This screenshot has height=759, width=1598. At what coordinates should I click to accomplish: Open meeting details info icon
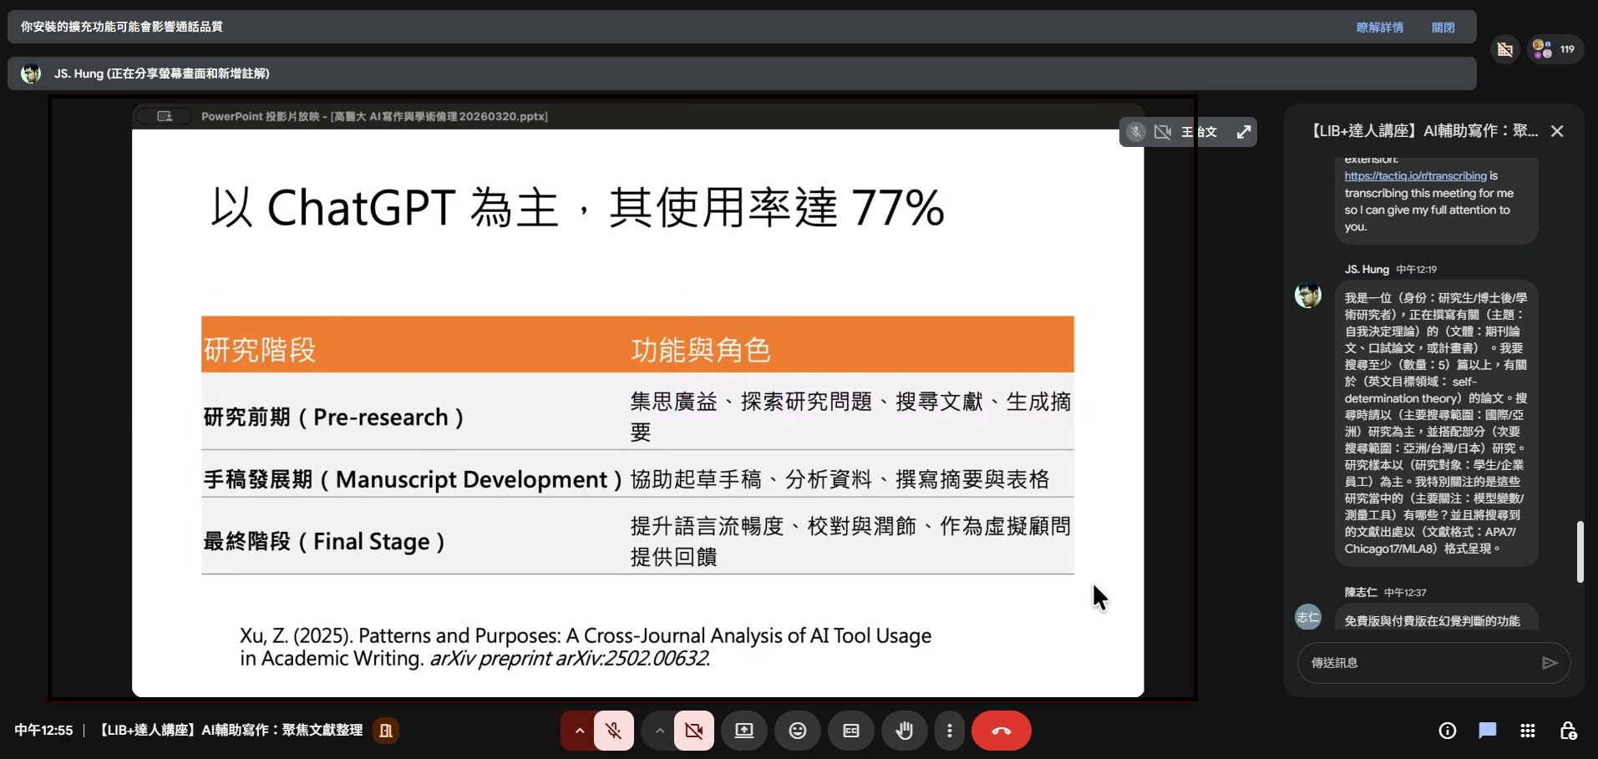pos(1447,731)
